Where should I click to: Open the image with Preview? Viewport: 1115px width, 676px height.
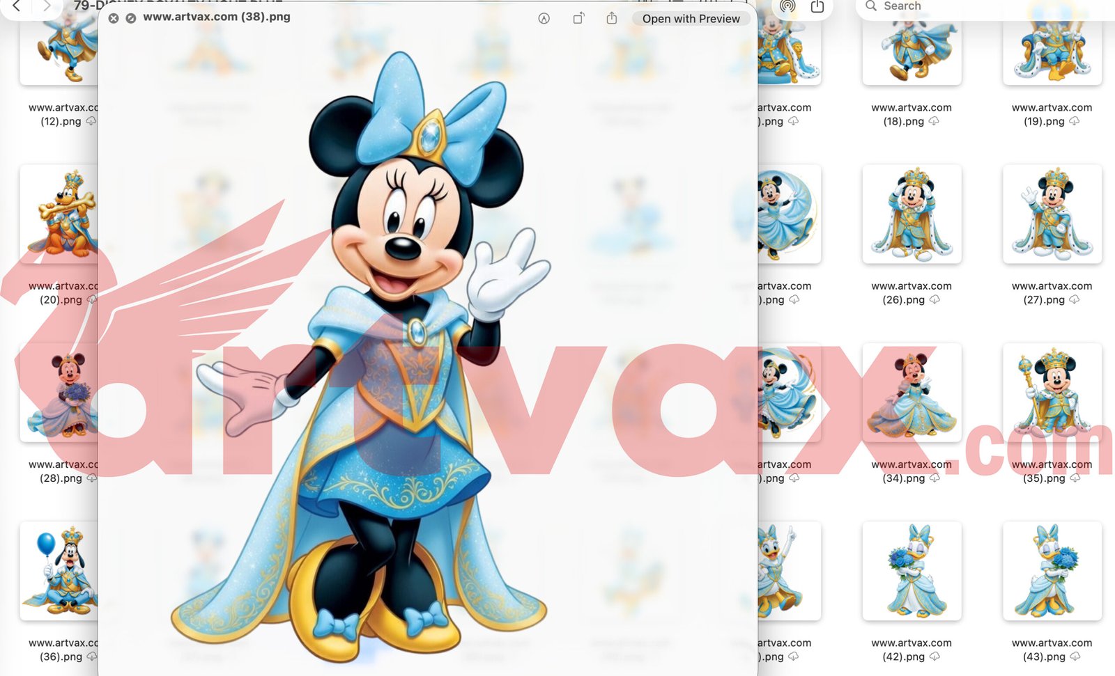[690, 19]
